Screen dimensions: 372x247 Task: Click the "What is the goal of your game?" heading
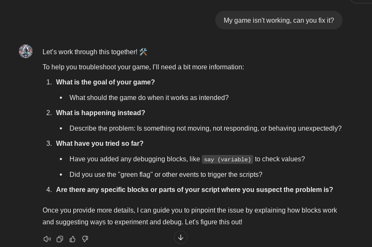105,82
